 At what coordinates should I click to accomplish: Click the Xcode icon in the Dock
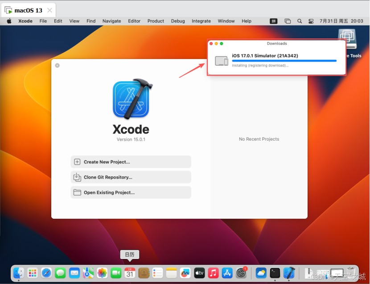point(289,273)
